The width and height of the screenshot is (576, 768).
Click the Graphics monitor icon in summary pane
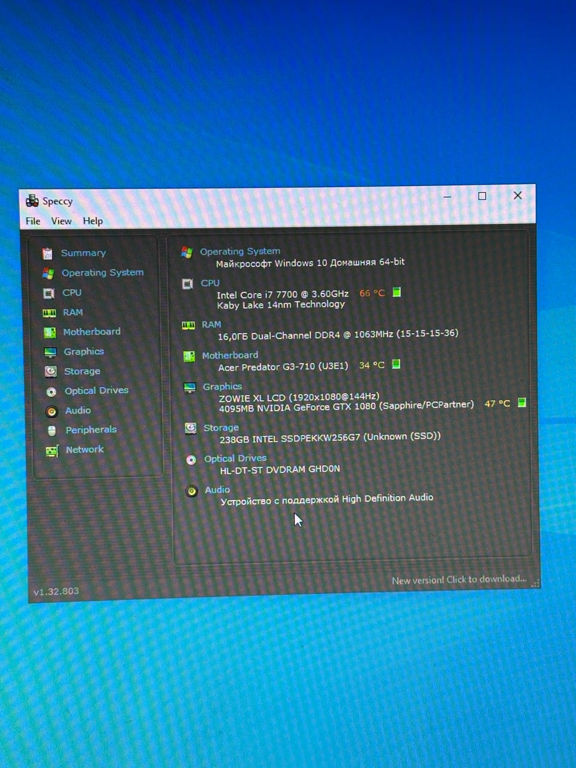tap(190, 388)
